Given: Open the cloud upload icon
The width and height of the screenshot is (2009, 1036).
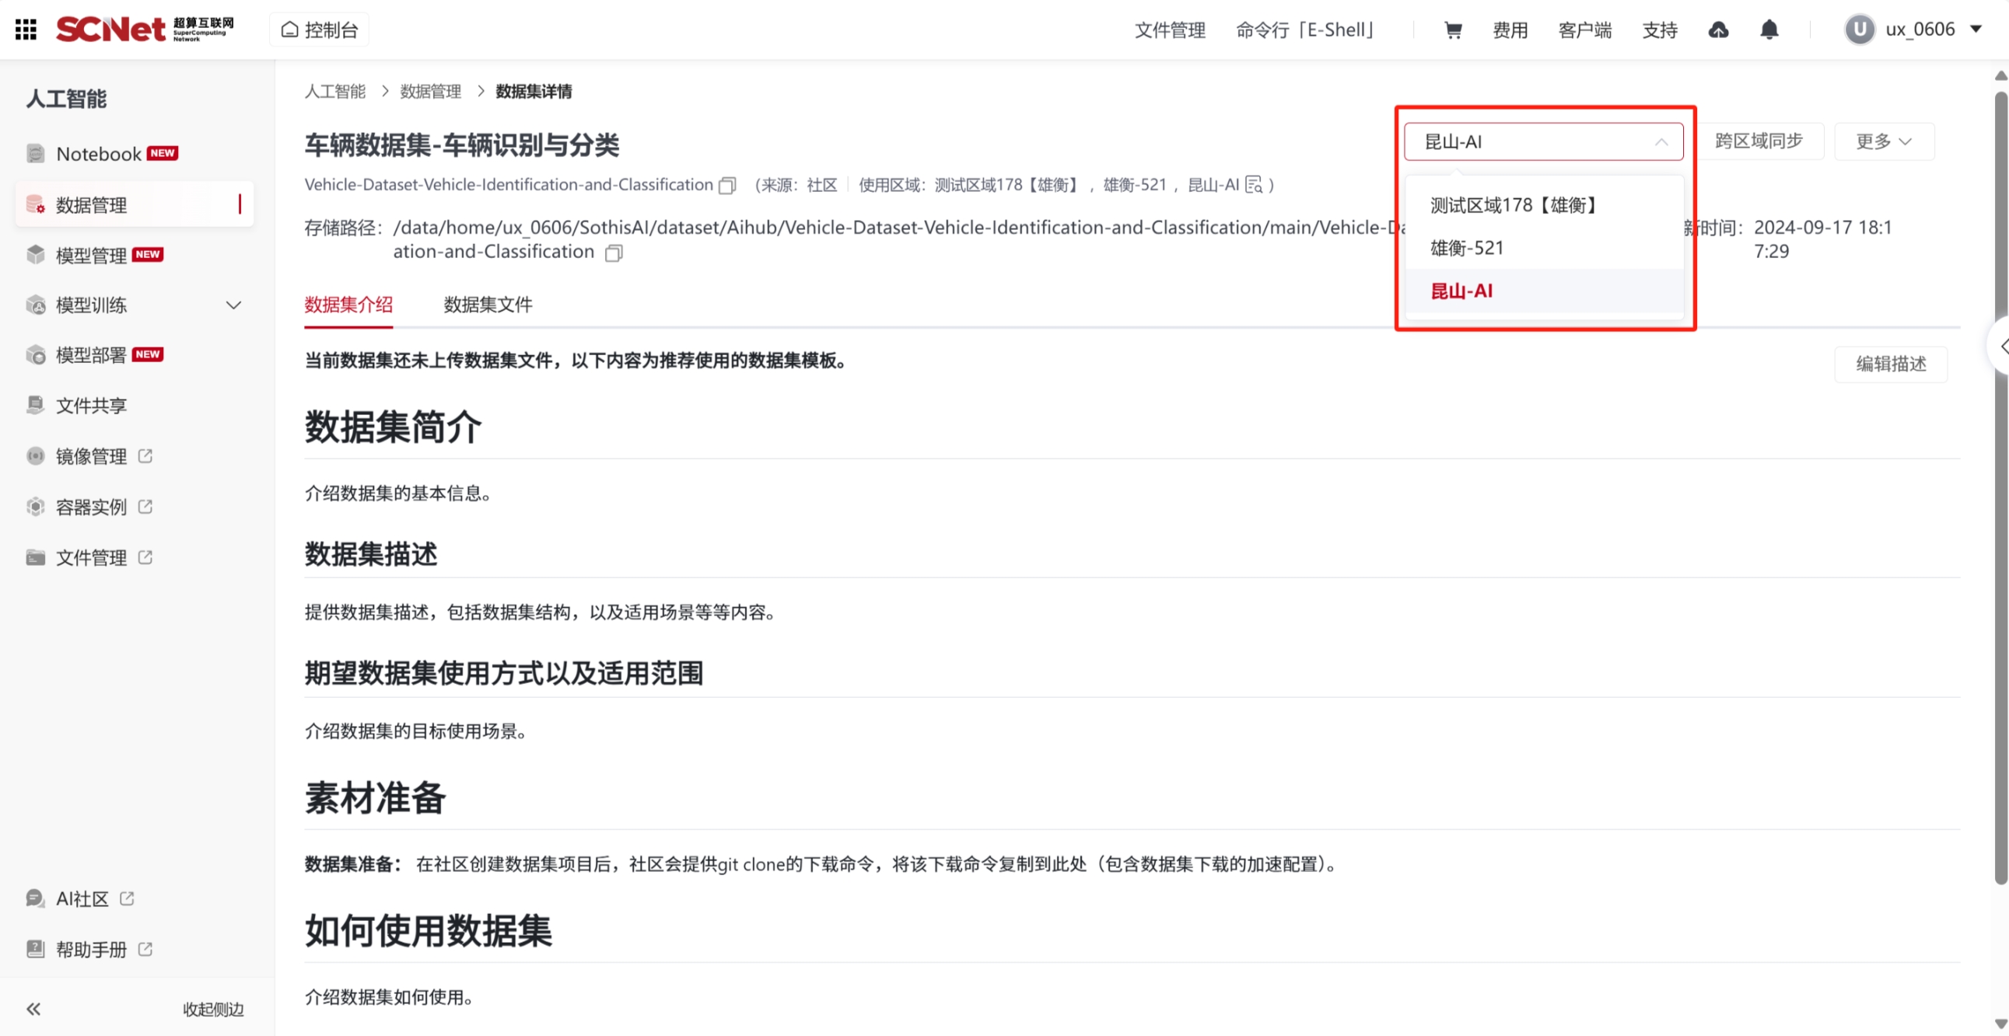Looking at the screenshot, I should (x=1718, y=30).
